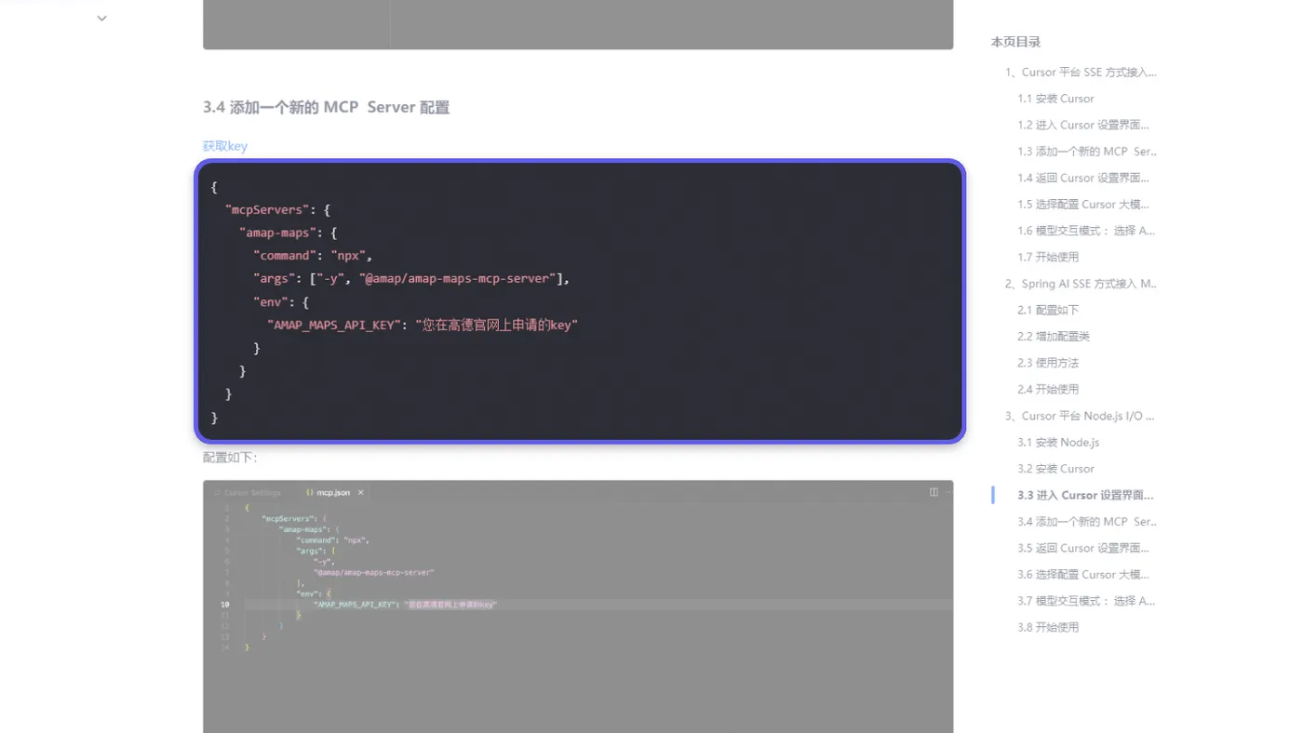Image resolution: width=1303 pixels, height=733 pixels.
Task: Open the mcp.json configuration screenshot image
Action: tap(578, 606)
